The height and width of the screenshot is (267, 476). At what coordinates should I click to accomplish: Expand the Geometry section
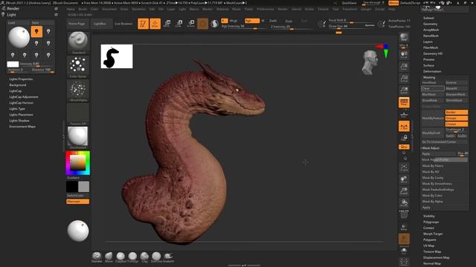(430, 24)
